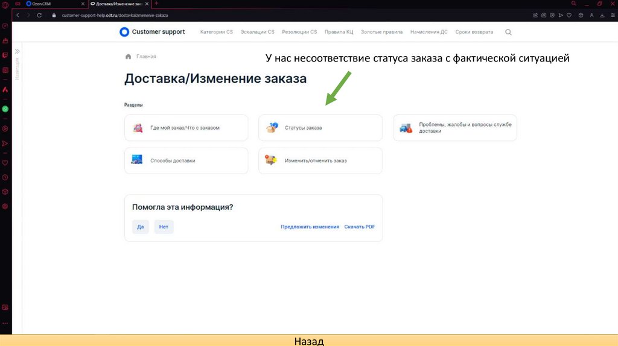Open Золотые правила menu
This screenshot has width=618, height=346.
(381, 32)
